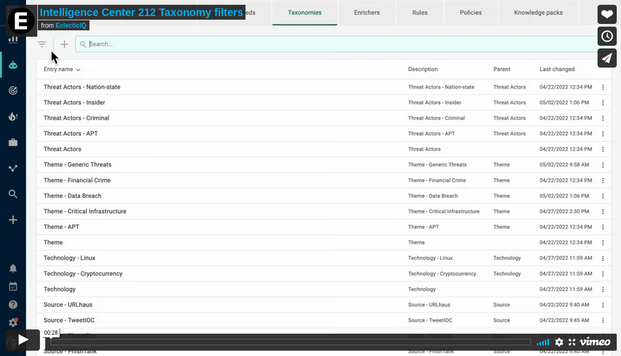This screenshot has width=621, height=356.
Task: Toggle fullscreen in video player
Action: (572, 342)
